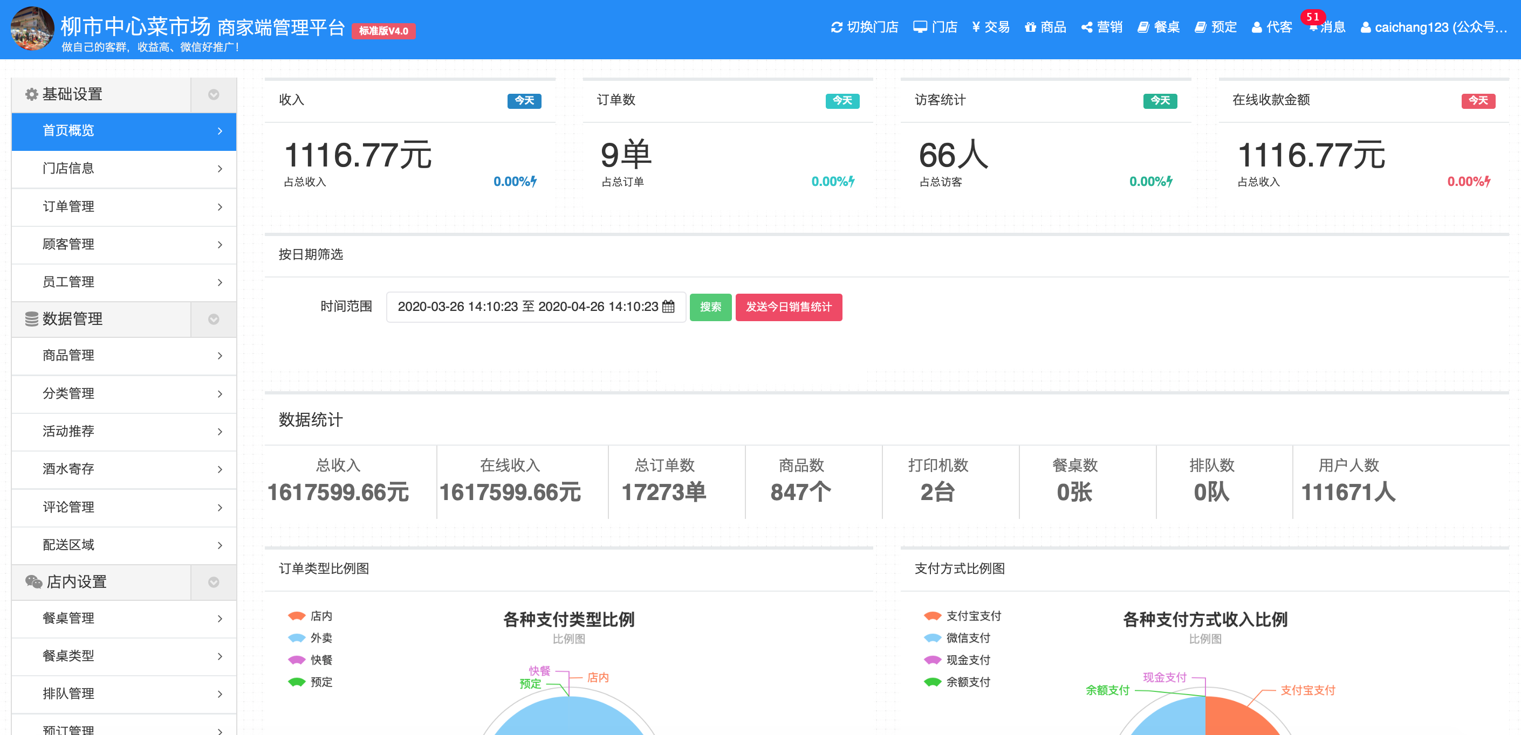Viewport: 1521px width, 735px height.
Task: Click the 消息 bell with 51 badge
Action: pyautogui.click(x=1313, y=26)
